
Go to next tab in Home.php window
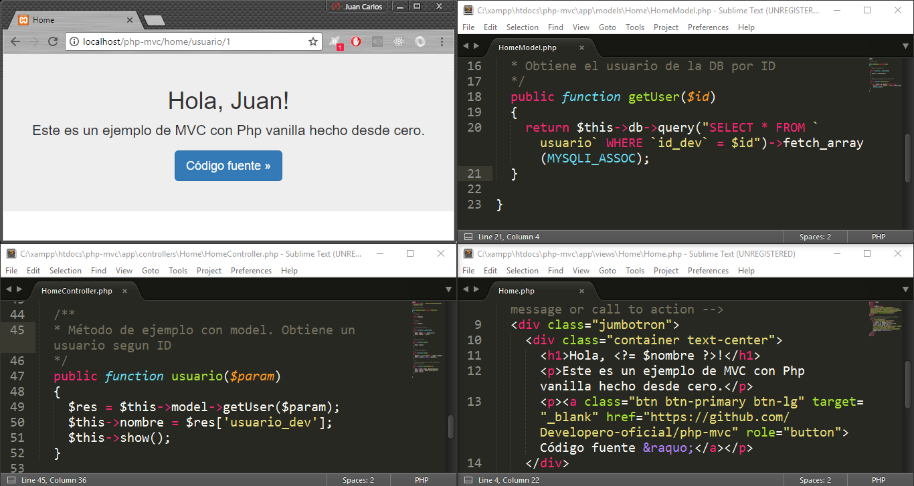coord(476,289)
